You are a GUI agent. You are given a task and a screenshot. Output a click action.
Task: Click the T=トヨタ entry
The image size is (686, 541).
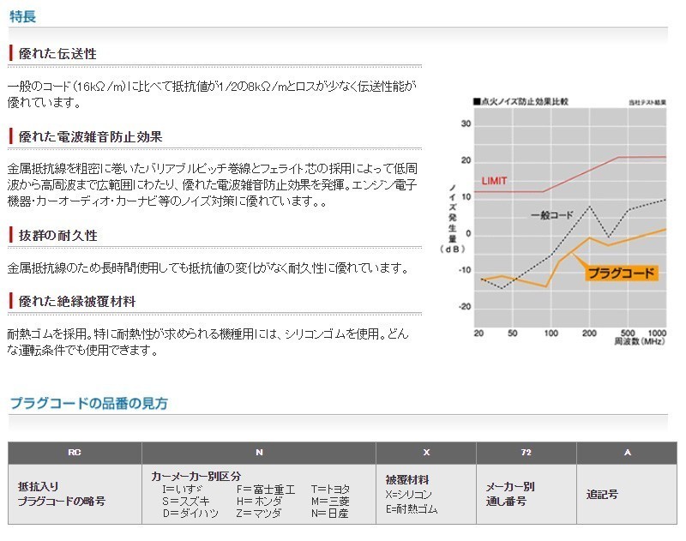pyautogui.click(x=330, y=489)
